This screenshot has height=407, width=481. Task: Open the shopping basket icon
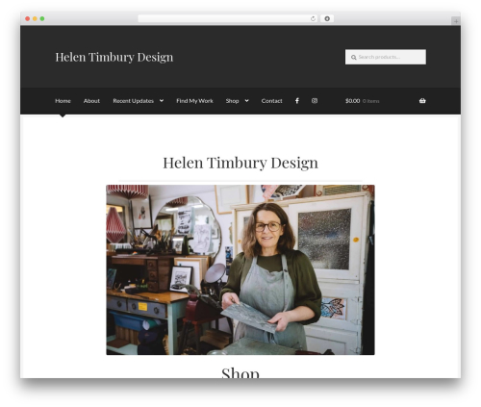click(422, 101)
